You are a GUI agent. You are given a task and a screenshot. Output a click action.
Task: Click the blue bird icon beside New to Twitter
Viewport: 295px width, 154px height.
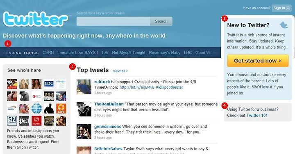[x=284, y=25]
